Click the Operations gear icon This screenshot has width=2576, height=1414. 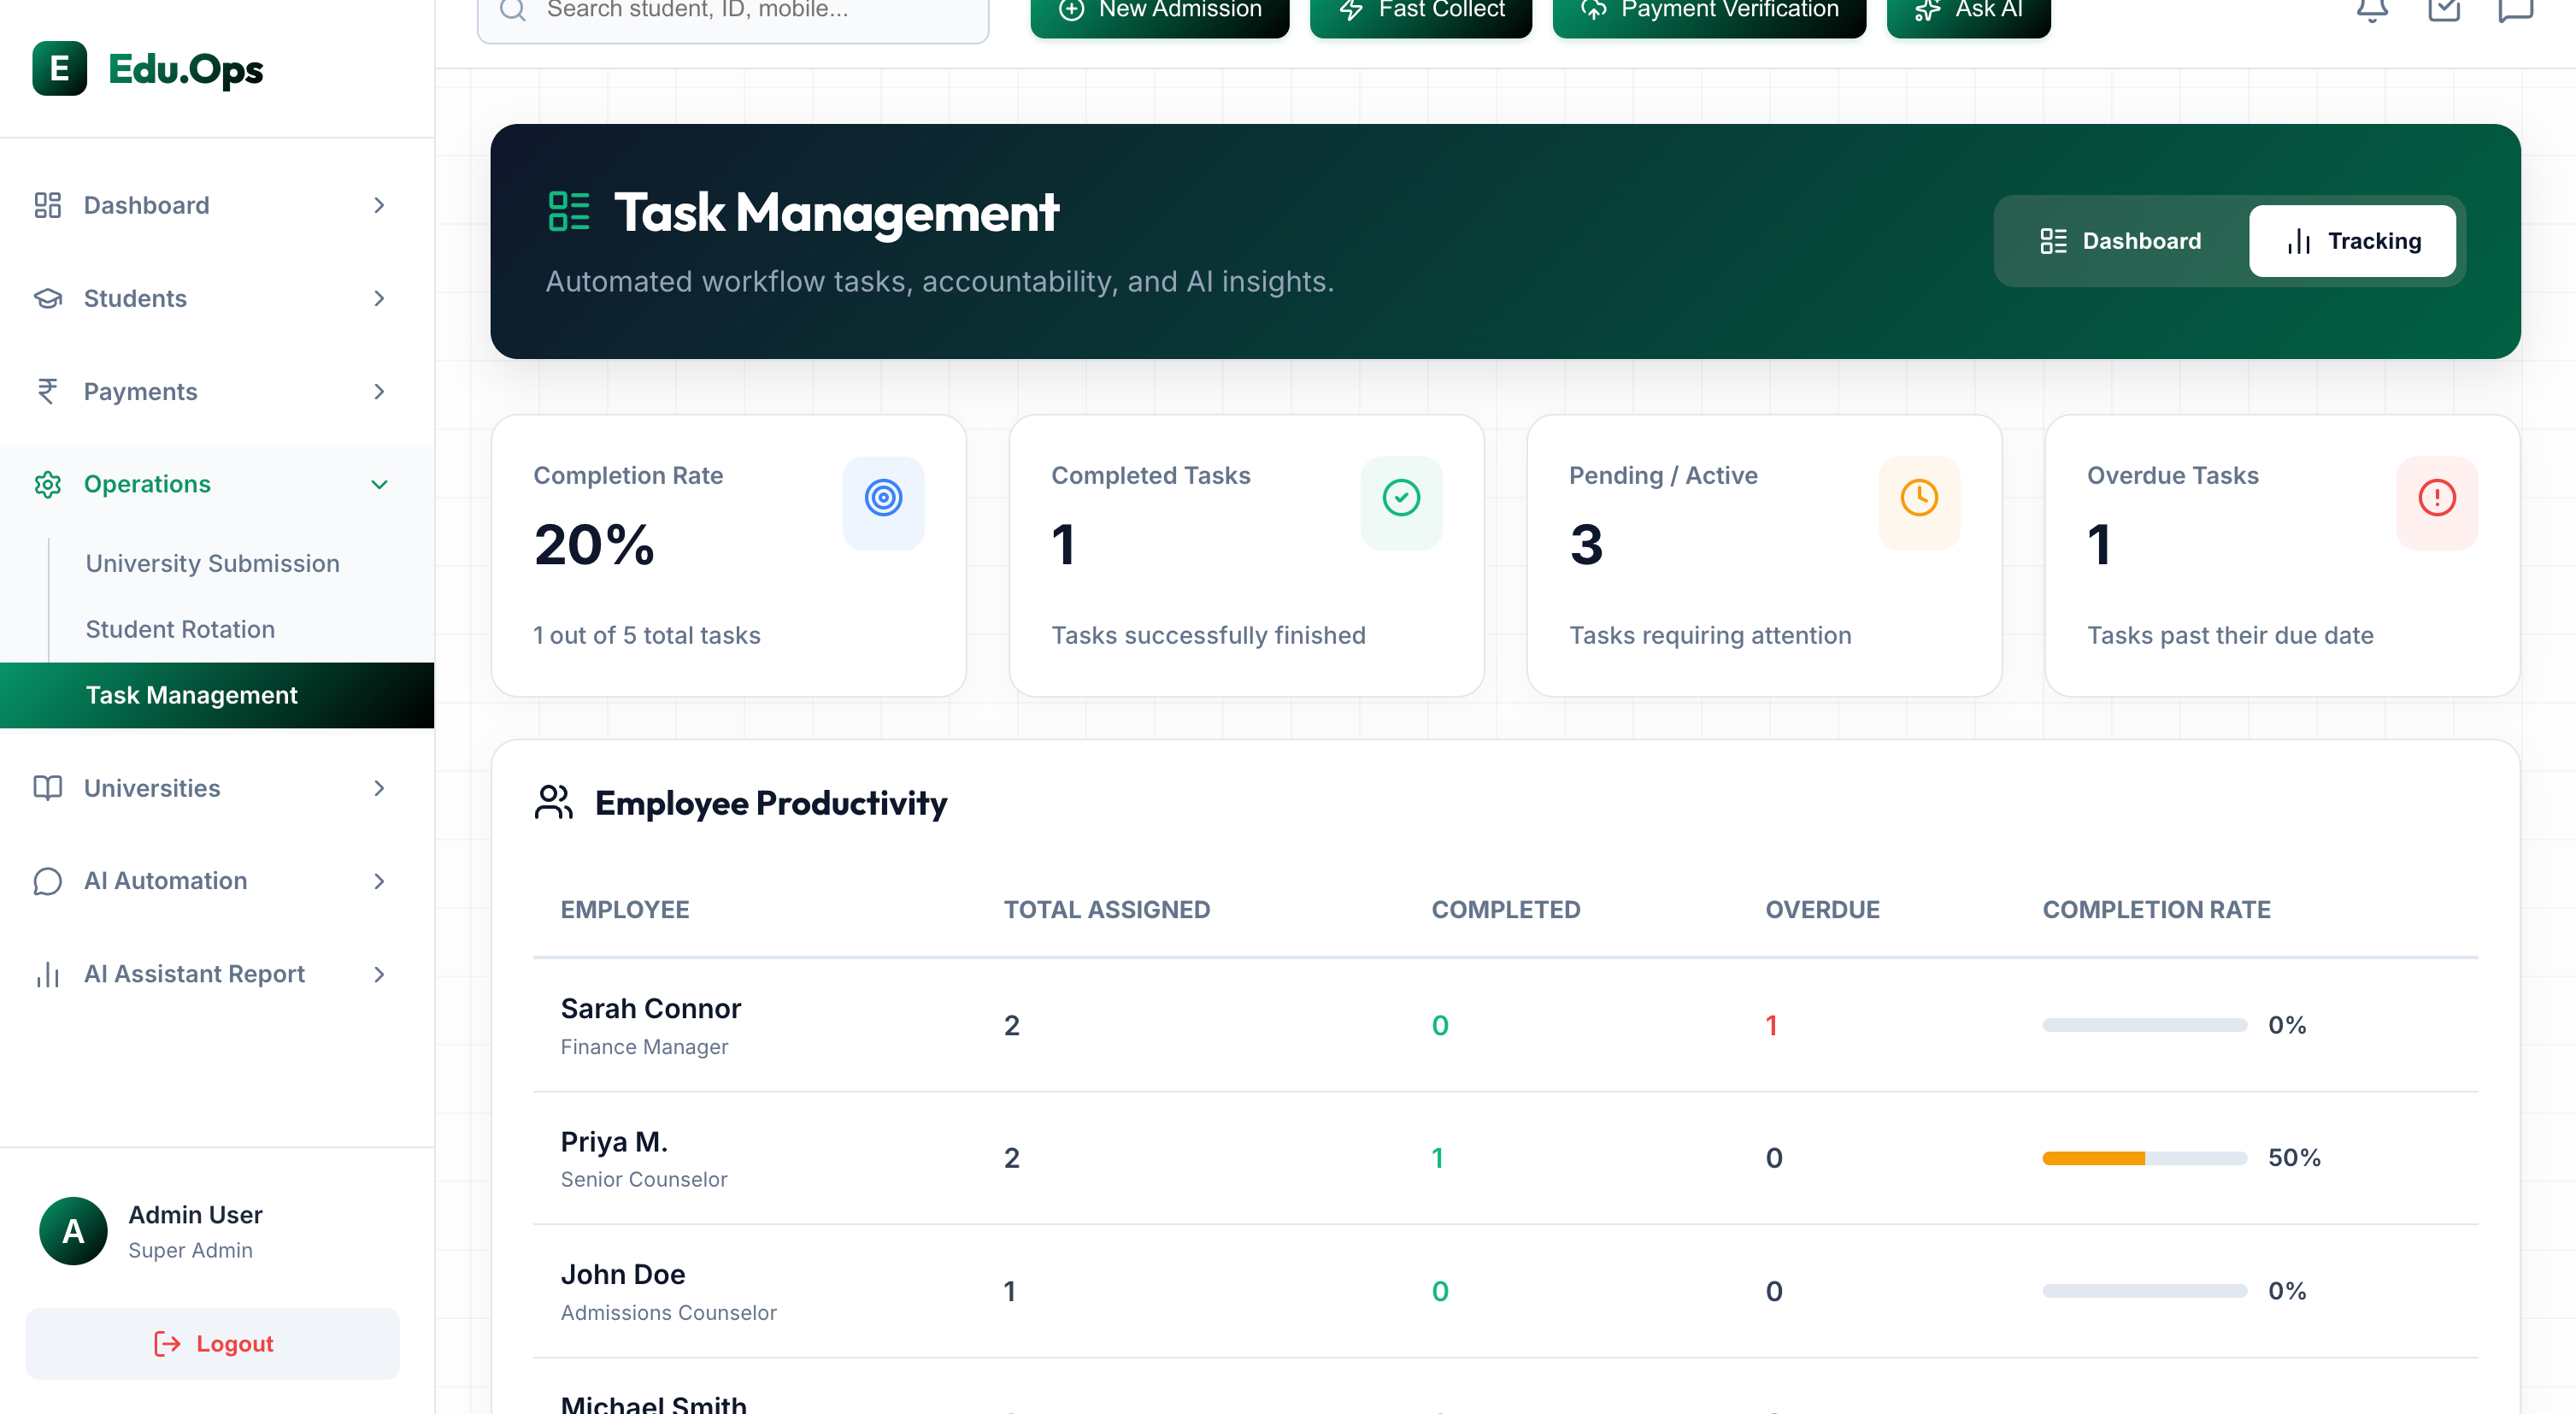pos(47,484)
